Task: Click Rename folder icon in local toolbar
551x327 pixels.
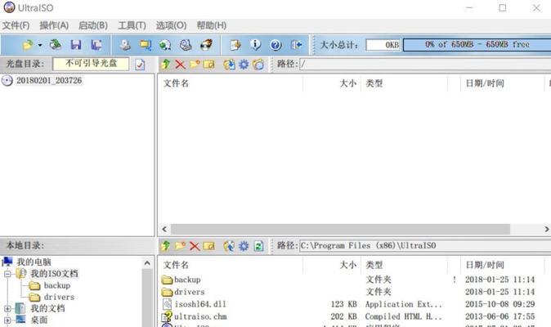Action: [209, 246]
